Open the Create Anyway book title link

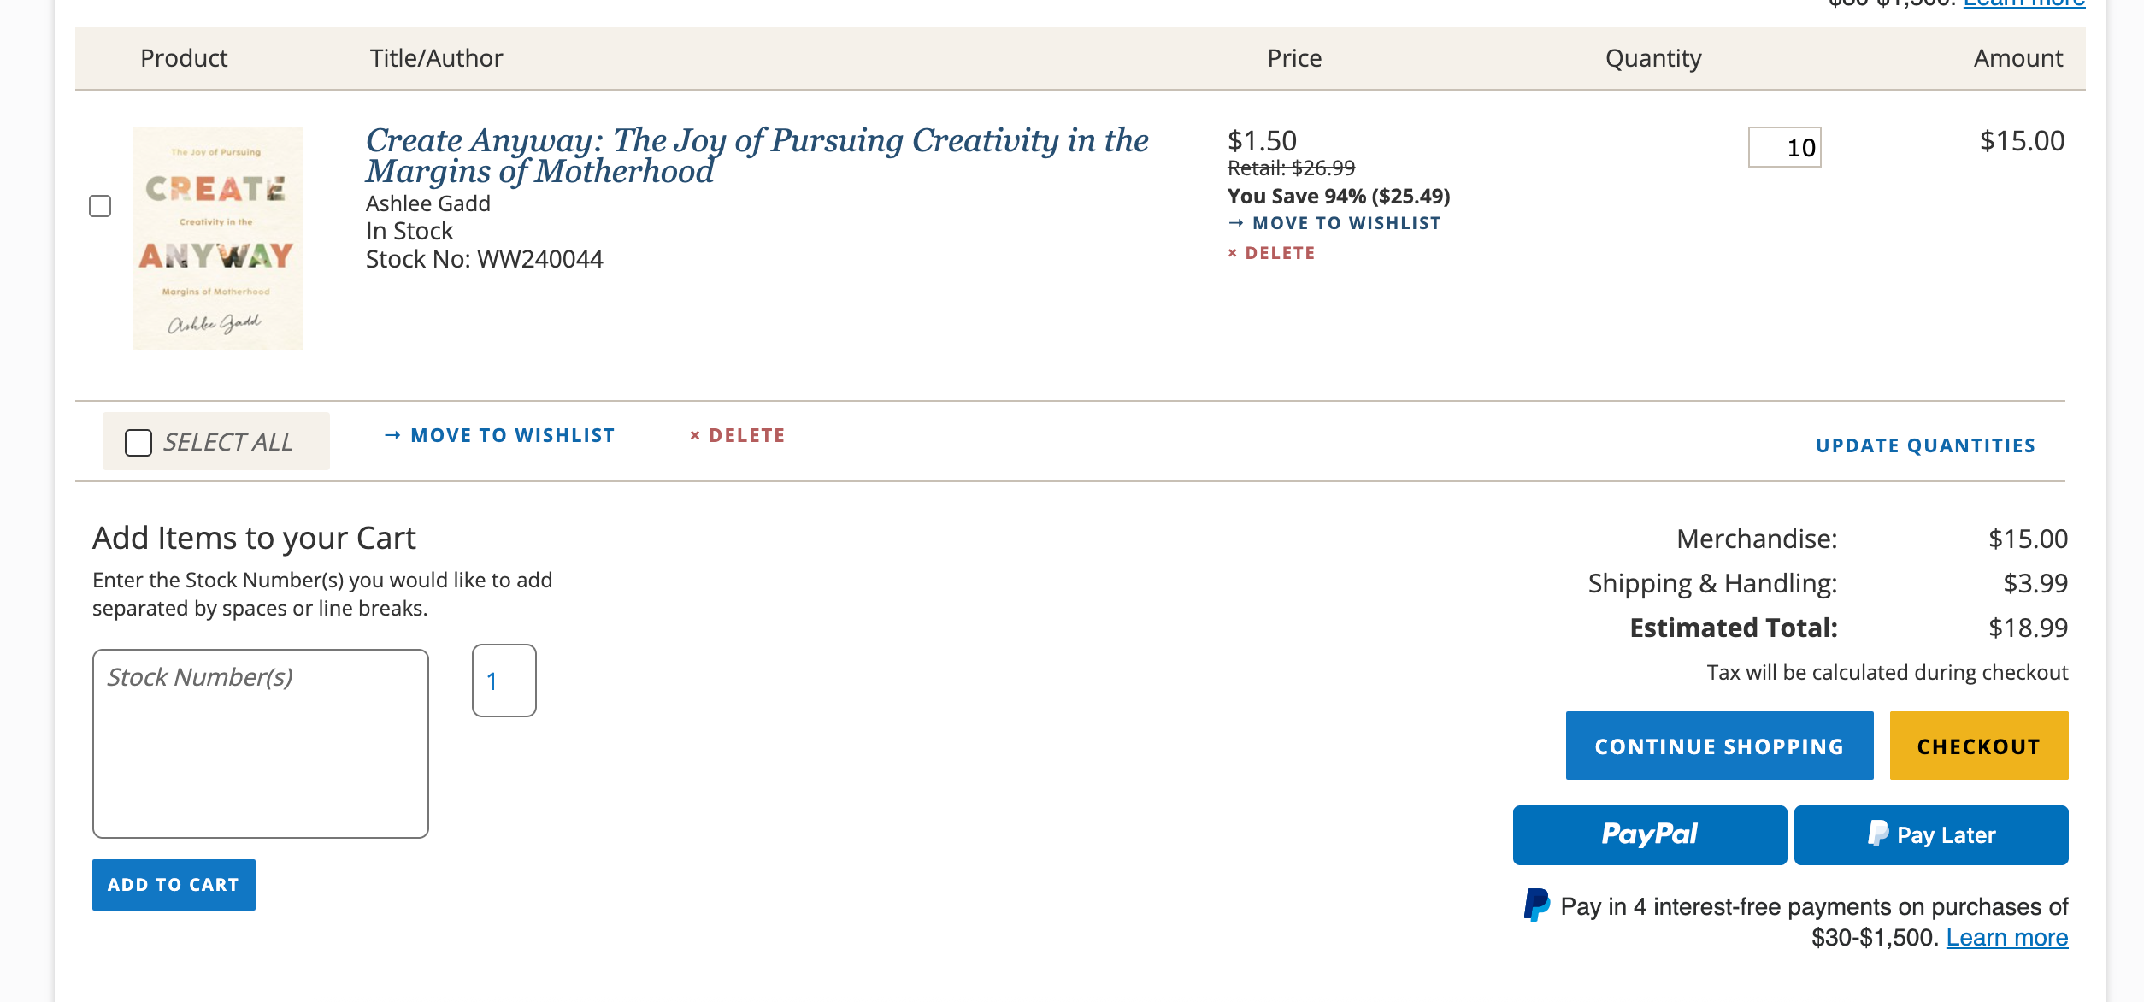tap(756, 156)
